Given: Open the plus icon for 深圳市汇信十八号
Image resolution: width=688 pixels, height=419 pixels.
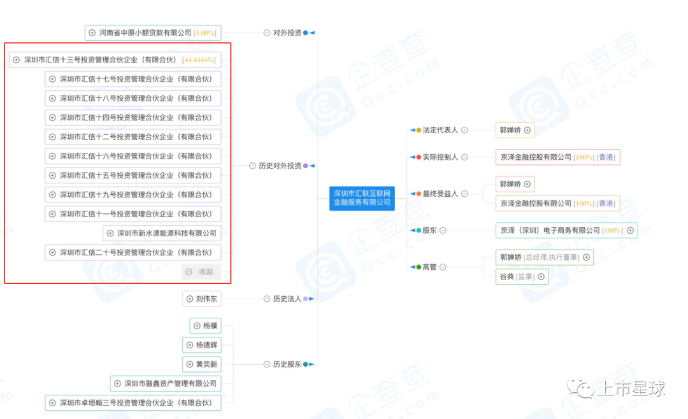Looking at the screenshot, I should (x=52, y=98).
